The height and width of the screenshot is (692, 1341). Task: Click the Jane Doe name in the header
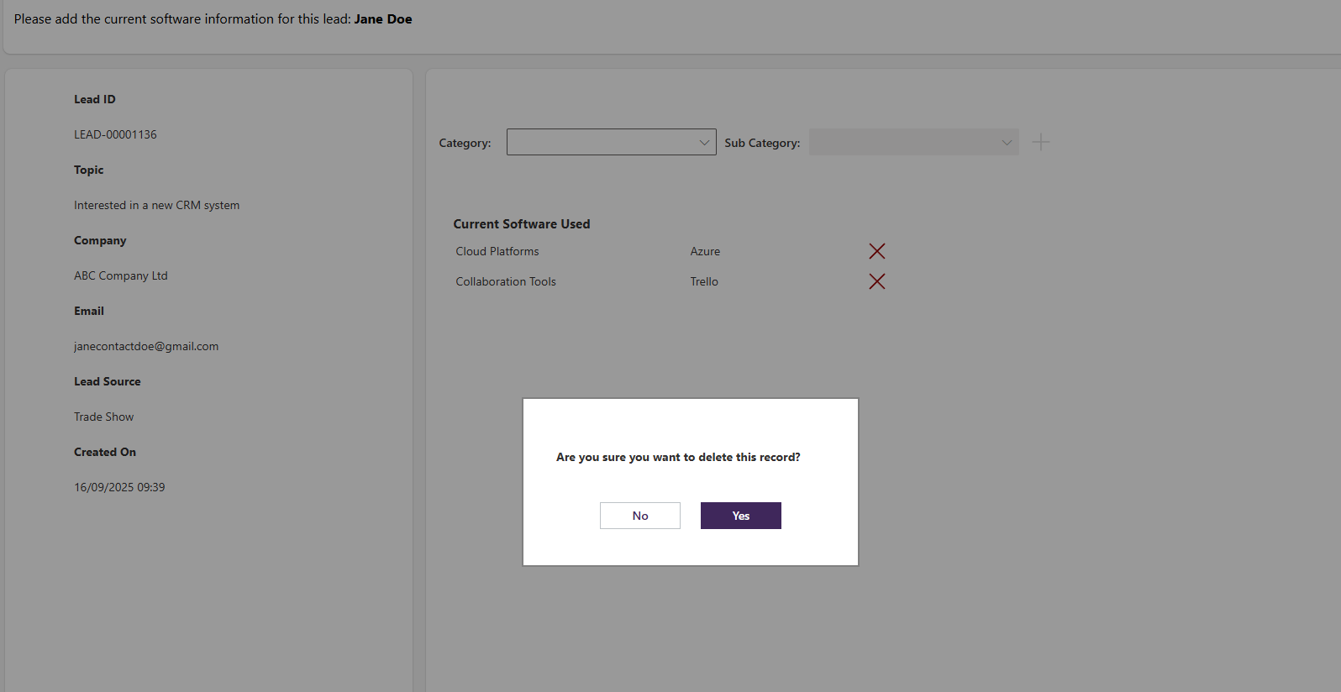(383, 18)
